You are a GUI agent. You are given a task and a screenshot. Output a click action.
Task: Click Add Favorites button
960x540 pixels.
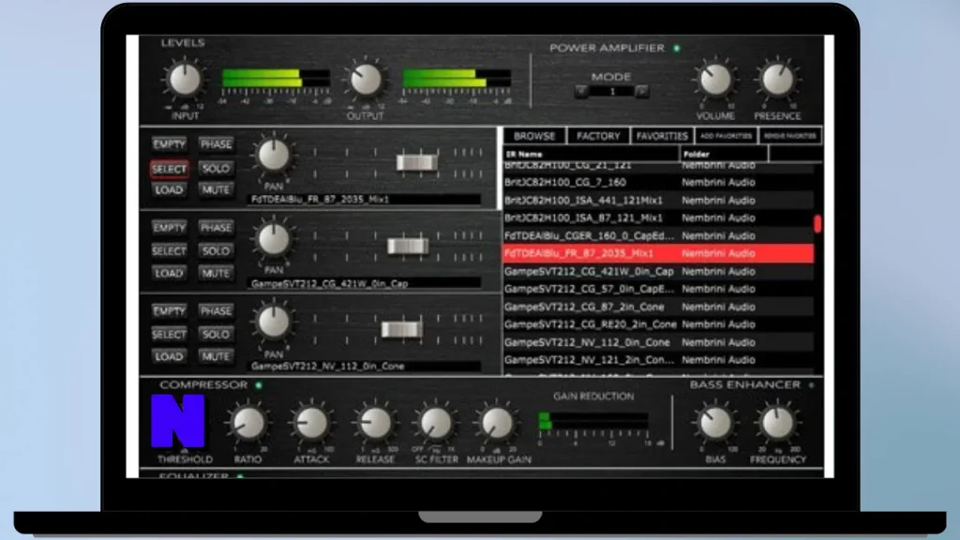[x=726, y=136]
